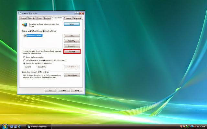207x129 pixels.
Task: Select Always dial my default connection
Action: pos(24,63)
